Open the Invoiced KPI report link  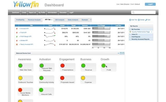(24, 29)
